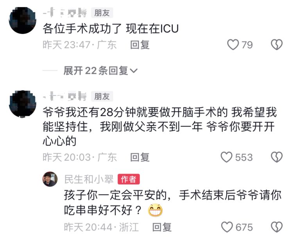Open second commenter's blurred avatar
Viewport: 293px width, 246px height.
coord(23,104)
